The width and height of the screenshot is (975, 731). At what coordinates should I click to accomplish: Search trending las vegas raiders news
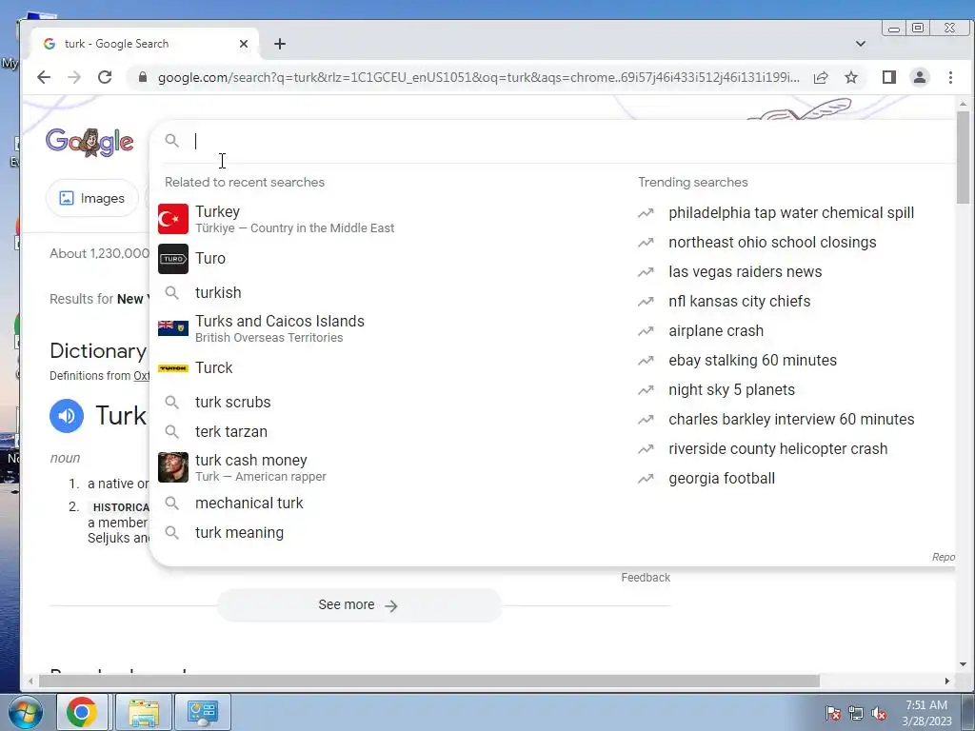click(745, 271)
